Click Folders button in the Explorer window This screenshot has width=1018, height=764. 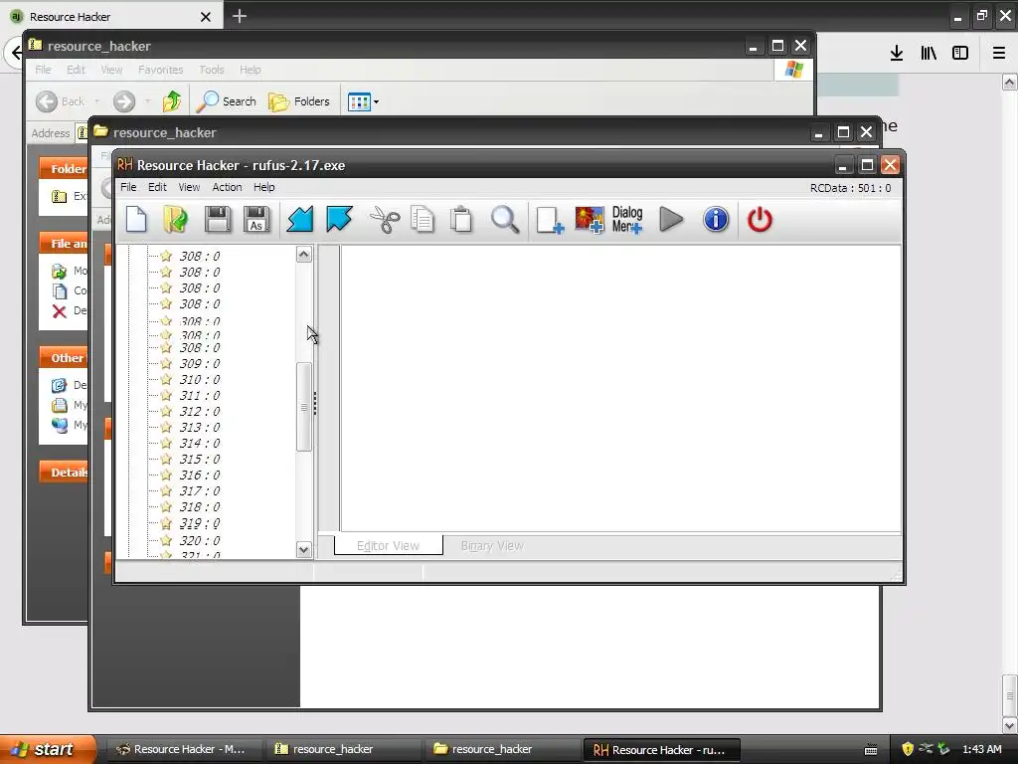click(x=299, y=101)
